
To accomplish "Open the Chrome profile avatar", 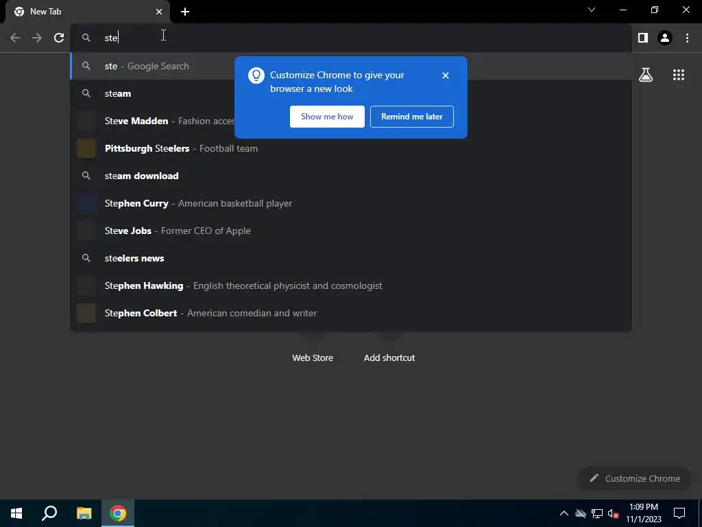I will 665,38.
